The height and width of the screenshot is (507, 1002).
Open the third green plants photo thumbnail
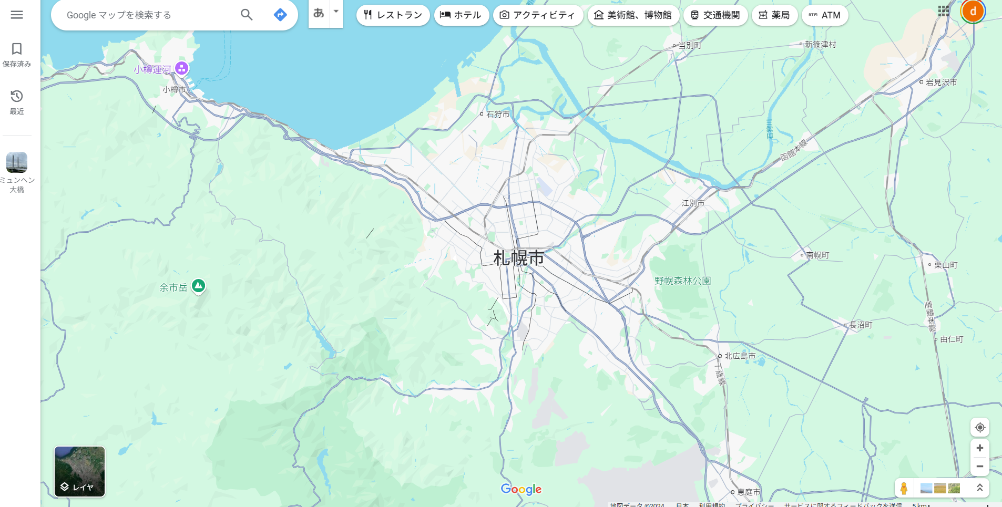[954, 488]
